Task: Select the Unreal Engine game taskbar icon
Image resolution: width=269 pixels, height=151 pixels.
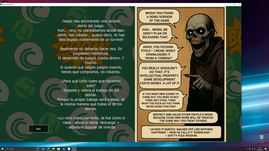Action: 74,149
